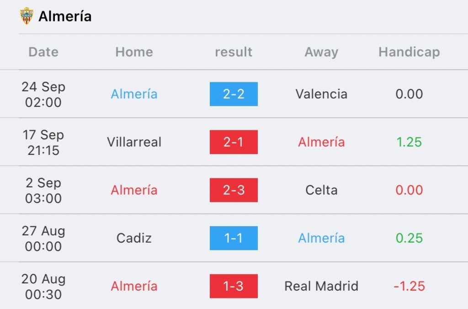
Task: Open the 1-3 Real Madrid result badge
Action: tap(234, 286)
